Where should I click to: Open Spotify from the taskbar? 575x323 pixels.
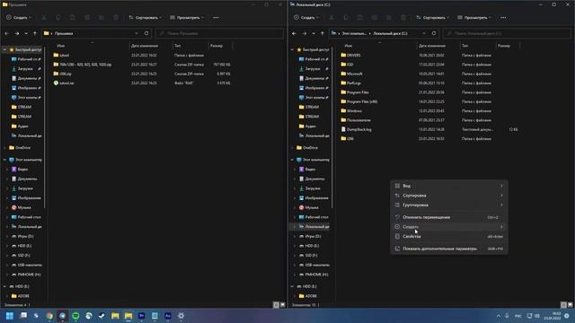pyautogui.click(x=75, y=316)
